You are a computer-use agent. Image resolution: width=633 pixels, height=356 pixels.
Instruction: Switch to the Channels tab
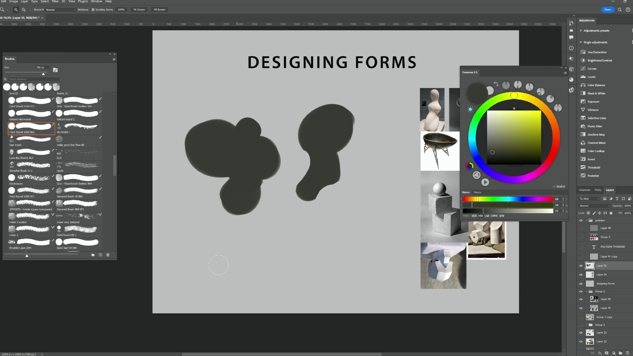pyautogui.click(x=584, y=190)
